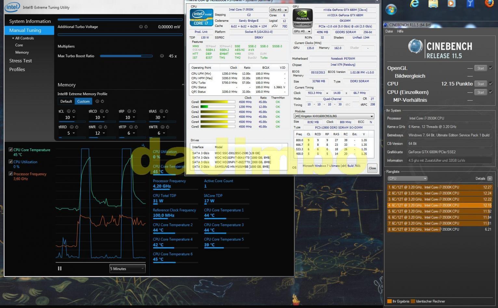Select the Core sub-item under Manual Tuning
The height and width of the screenshot is (308, 498).
tap(19, 45)
